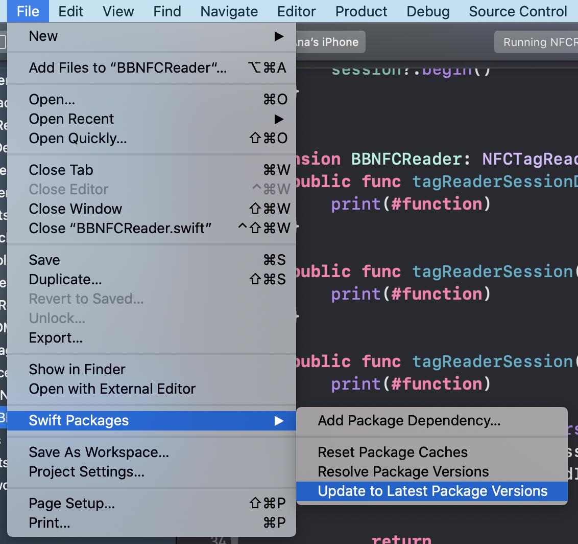Screen dimensions: 578x544
Task: Choose Open Quickly from File menu
Action: pyautogui.click(x=77, y=138)
